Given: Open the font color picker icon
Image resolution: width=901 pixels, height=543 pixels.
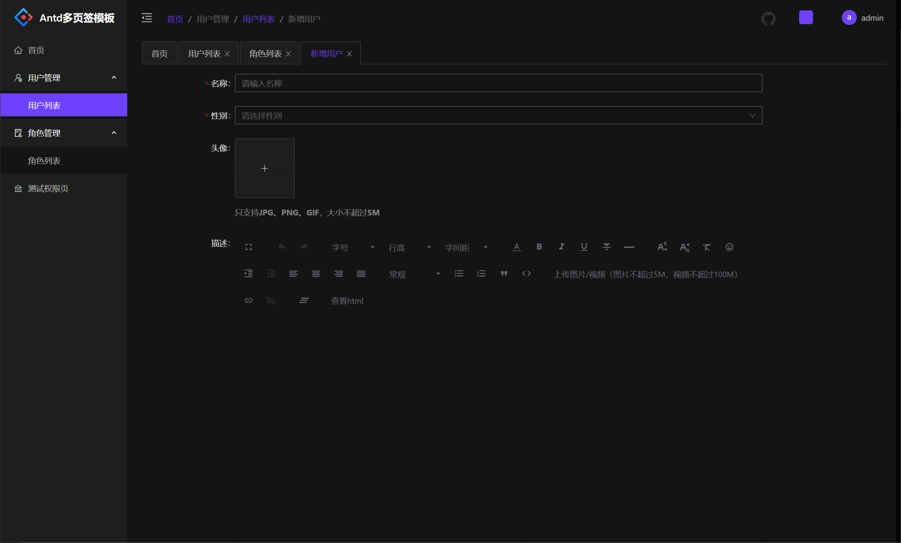Looking at the screenshot, I should click(x=517, y=247).
